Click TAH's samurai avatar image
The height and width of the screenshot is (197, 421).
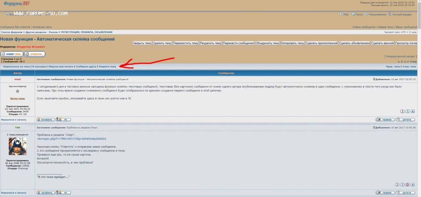coord(18,146)
